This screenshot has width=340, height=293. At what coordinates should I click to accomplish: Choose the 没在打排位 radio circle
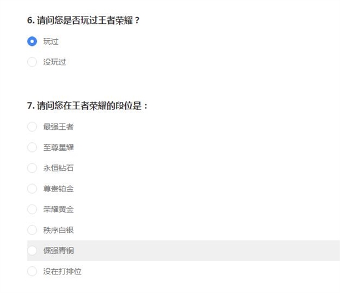(x=32, y=271)
